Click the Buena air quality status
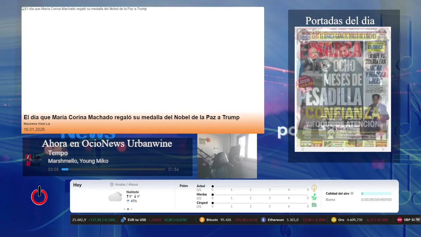 tap(331, 199)
